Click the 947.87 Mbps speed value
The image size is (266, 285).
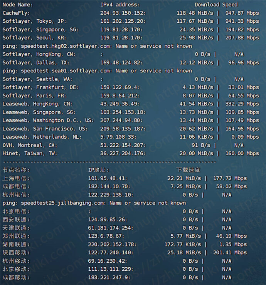[x=242, y=13]
